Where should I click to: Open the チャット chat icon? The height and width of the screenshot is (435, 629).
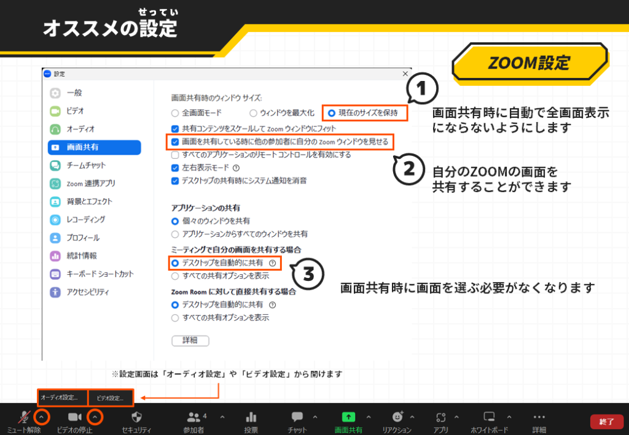click(297, 417)
